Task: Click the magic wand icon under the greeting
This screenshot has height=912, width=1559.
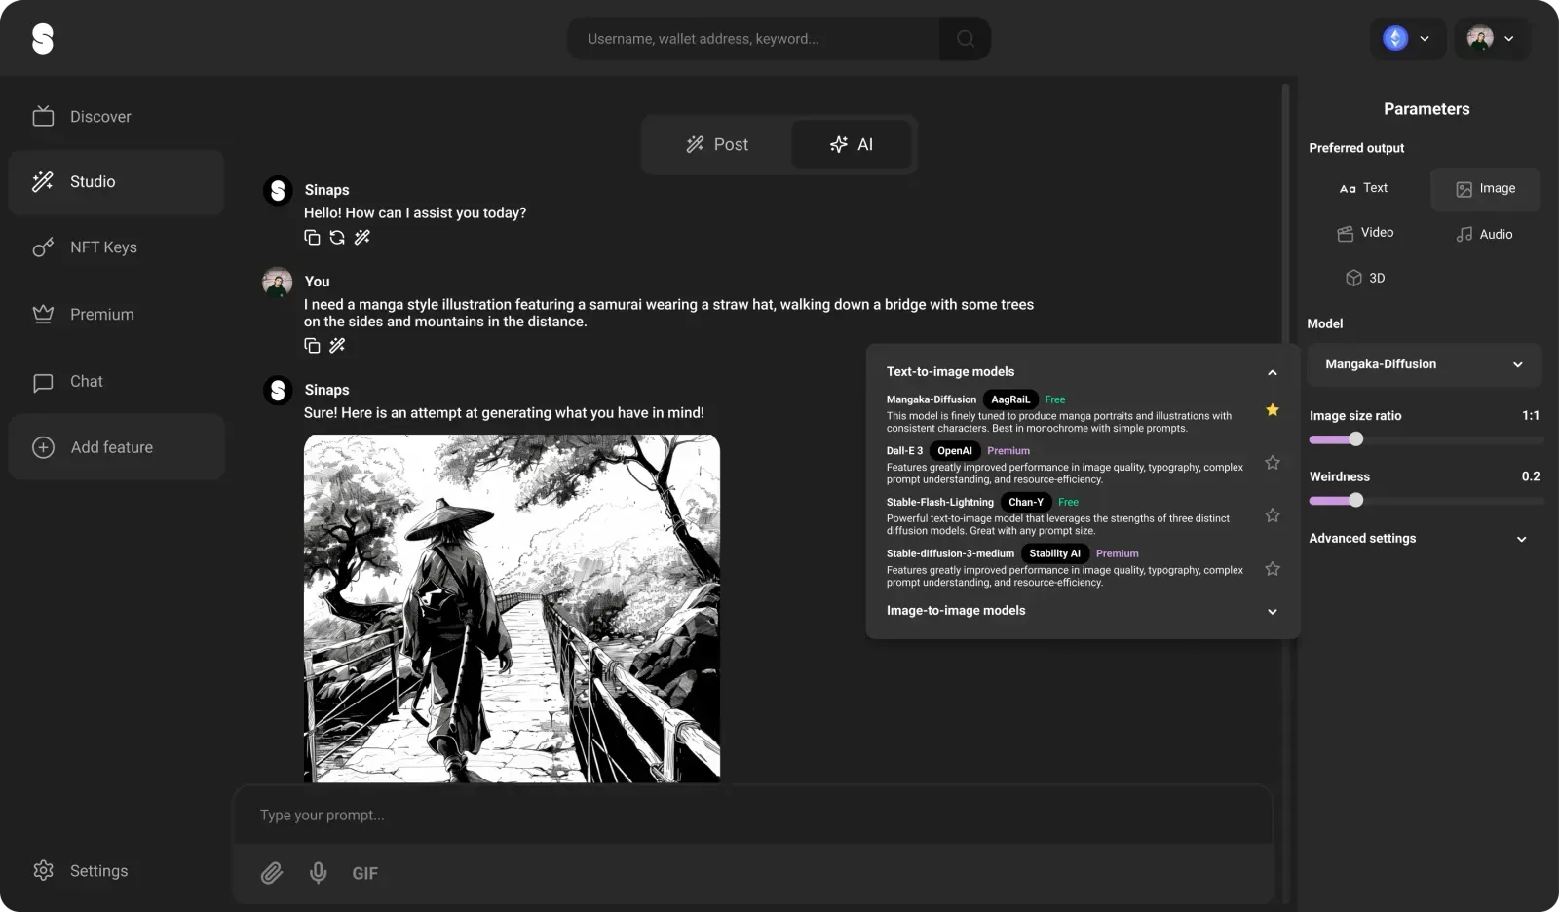Action: (361, 237)
